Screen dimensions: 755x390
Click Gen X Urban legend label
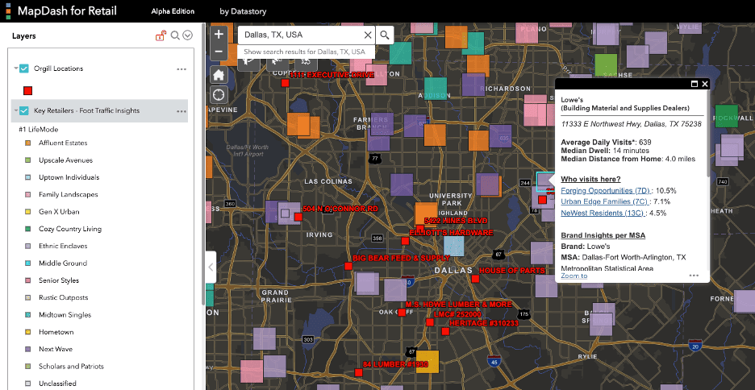(59, 212)
